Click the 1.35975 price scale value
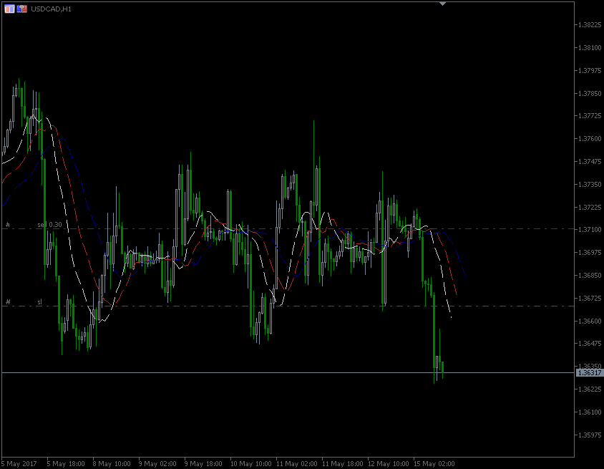This screenshot has height=469, width=604. (590, 435)
